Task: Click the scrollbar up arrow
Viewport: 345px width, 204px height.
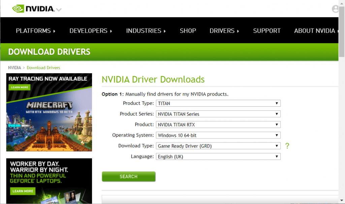Action: tap(342, 3)
